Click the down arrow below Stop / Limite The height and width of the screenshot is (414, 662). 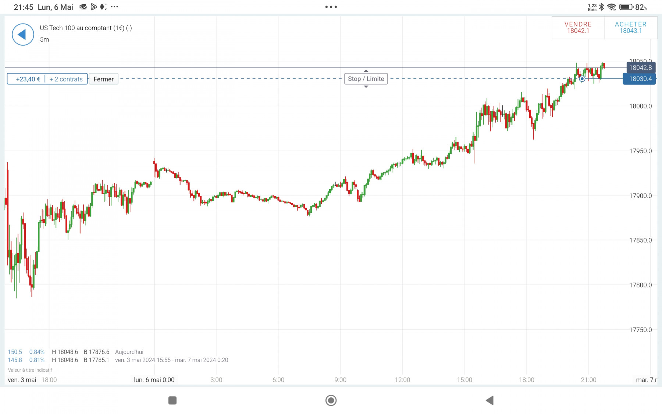coord(366,87)
